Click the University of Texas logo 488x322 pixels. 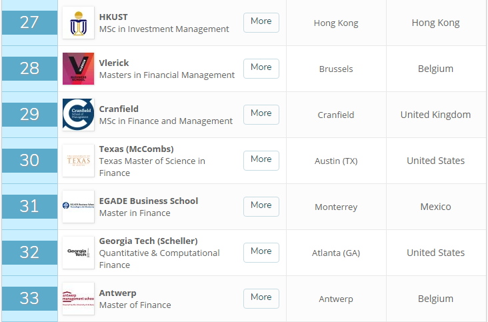[78, 161]
